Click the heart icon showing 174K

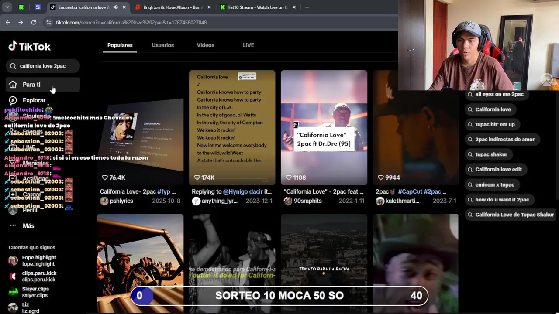click(x=197, y=177)
